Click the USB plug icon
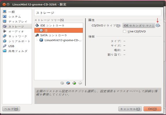This screenshot has height=115, width=166. coord(5,46)
